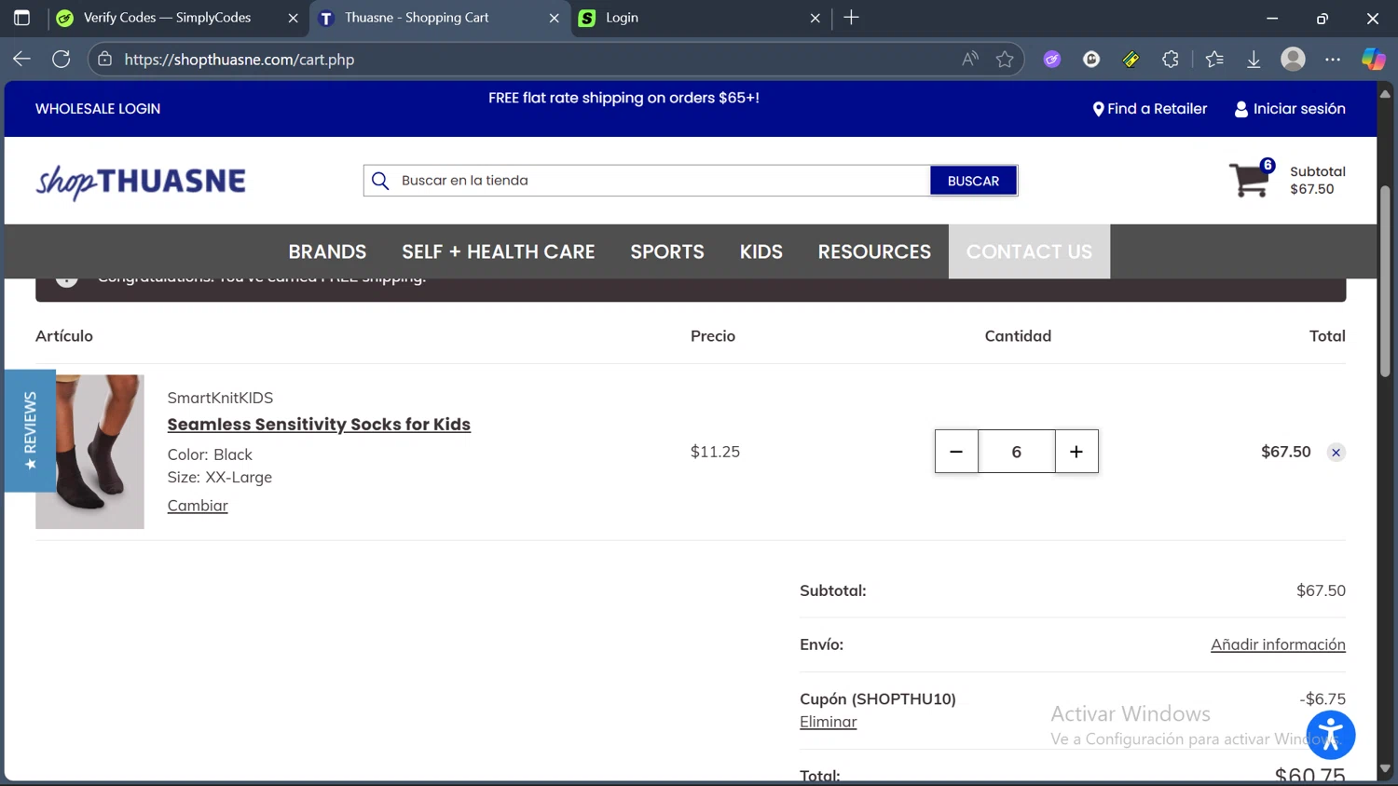Viewport: 1398px width, 786px height.
Task: Click the scrollbar down arrow
Action: [1385, 768]
